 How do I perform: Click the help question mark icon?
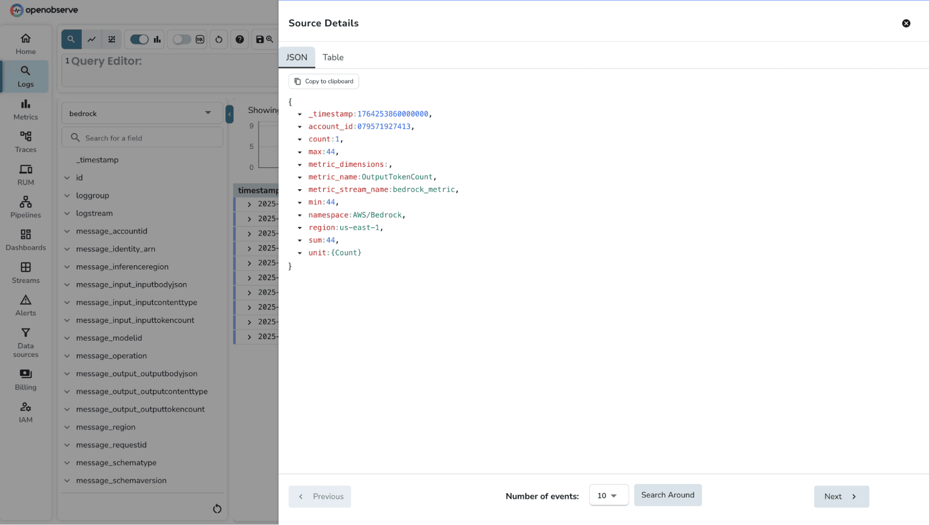[239, 39]
